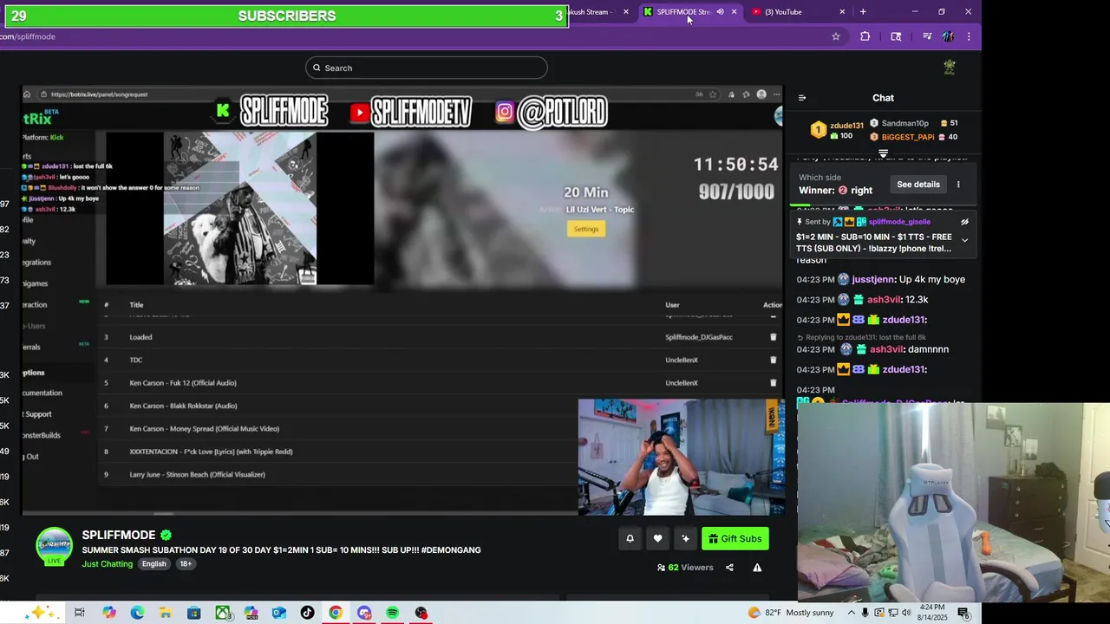Open See details for the prediction

(918, 185)
